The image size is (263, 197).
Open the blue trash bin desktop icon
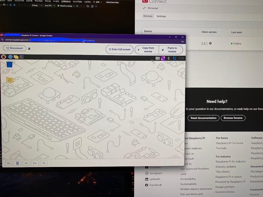[9, 65]
